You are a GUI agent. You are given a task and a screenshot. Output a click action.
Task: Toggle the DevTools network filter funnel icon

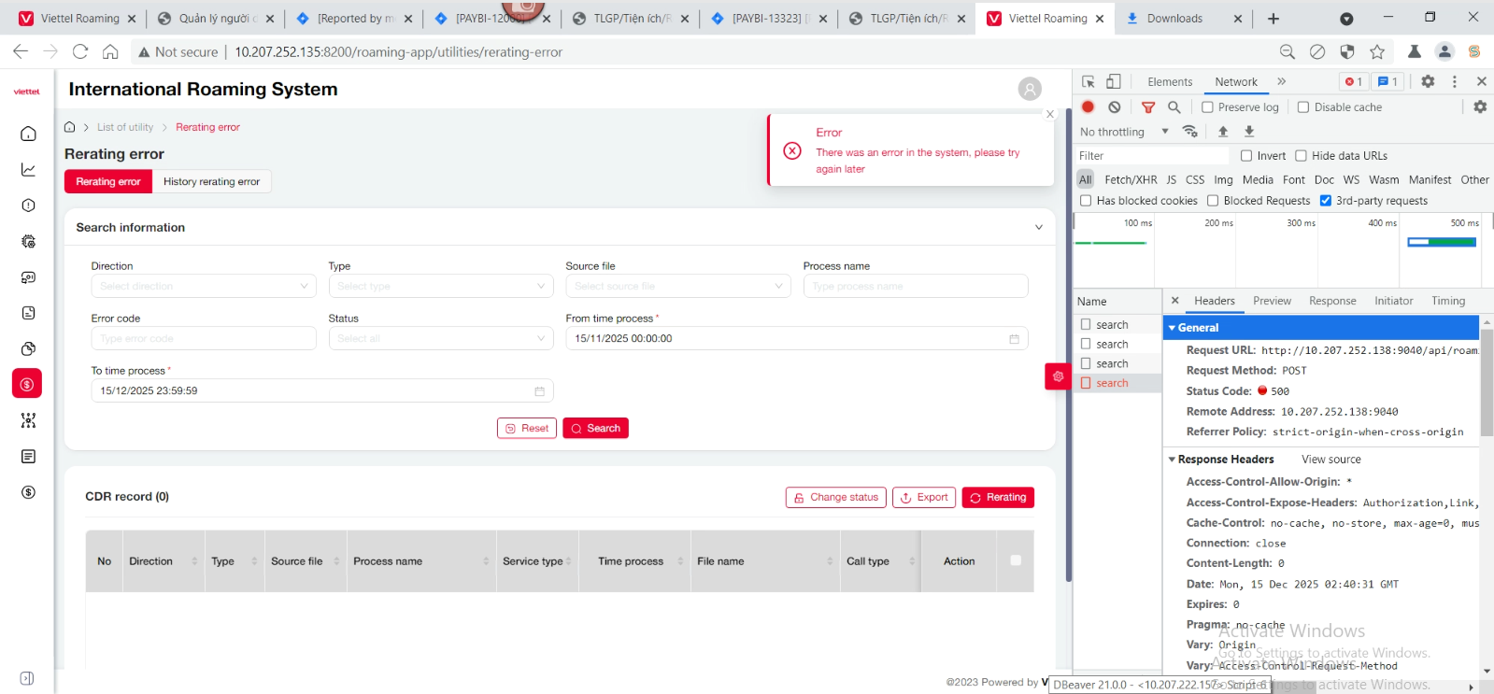(x=1148, y=107)
